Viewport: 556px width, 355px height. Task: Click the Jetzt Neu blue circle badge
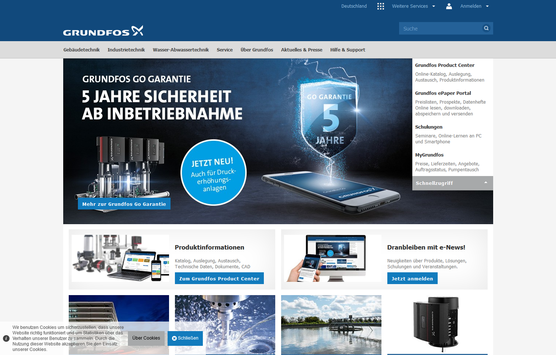tap(214, 172)
